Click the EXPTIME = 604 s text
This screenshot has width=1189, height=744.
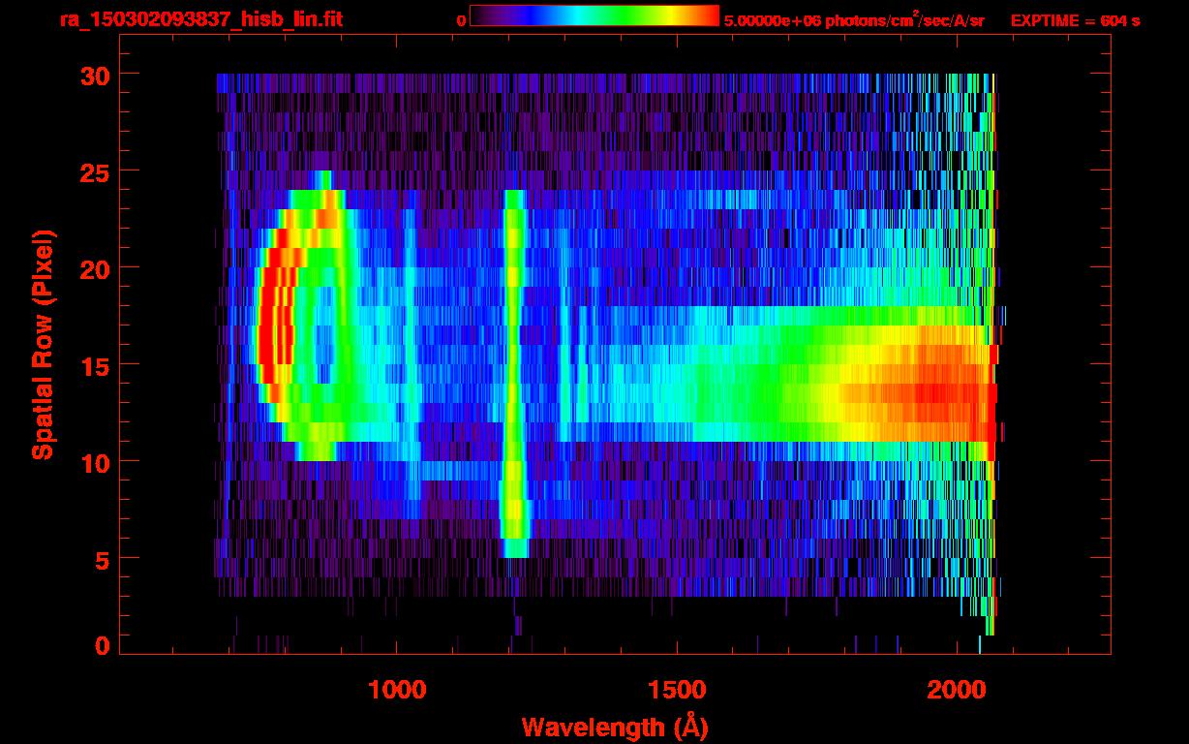(1075, 20)
